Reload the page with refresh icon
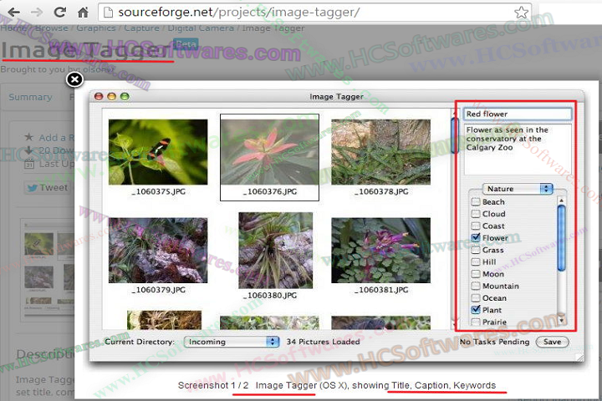602x401 pixels. [59, 13]
